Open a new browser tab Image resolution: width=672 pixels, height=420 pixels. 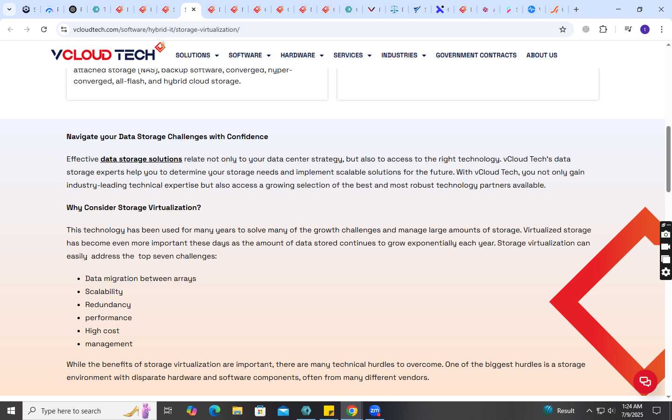pos(576,9)
